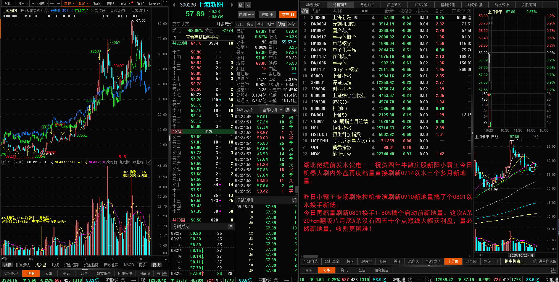This screenshot has width=559, height=282.
Task: Jump chart timeline to the latest with double-right arrow
Action: 166,259
